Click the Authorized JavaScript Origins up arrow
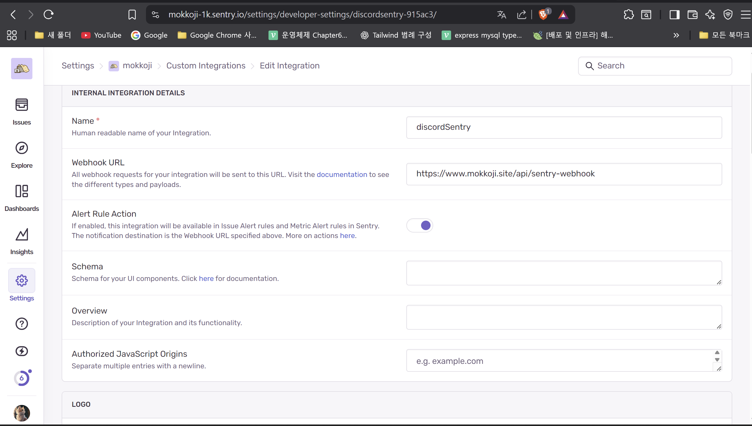The height and width of the screenshot is (426, 752). click(717, 353)
